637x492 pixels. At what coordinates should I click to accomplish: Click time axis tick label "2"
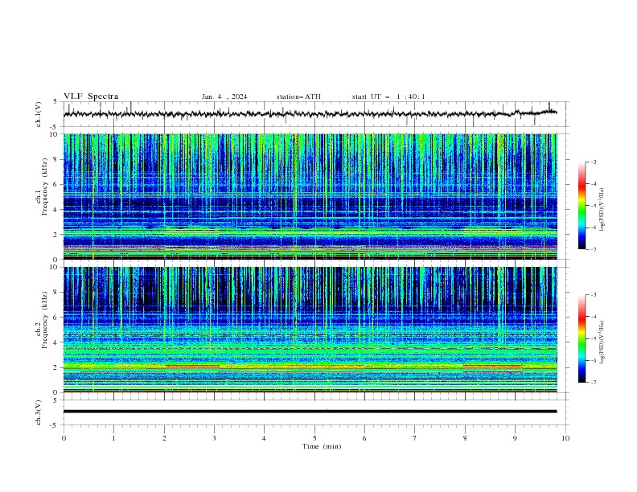point(164,438)
